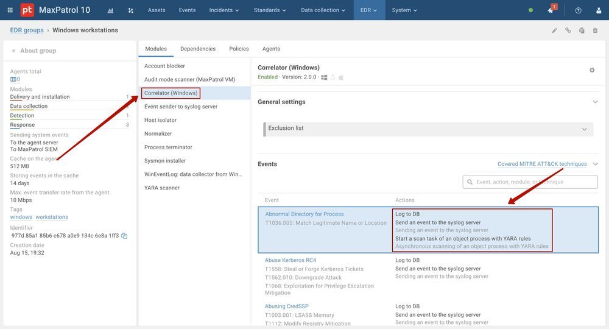
Task: Select YARA scanner module
Action: click(195, 188)
